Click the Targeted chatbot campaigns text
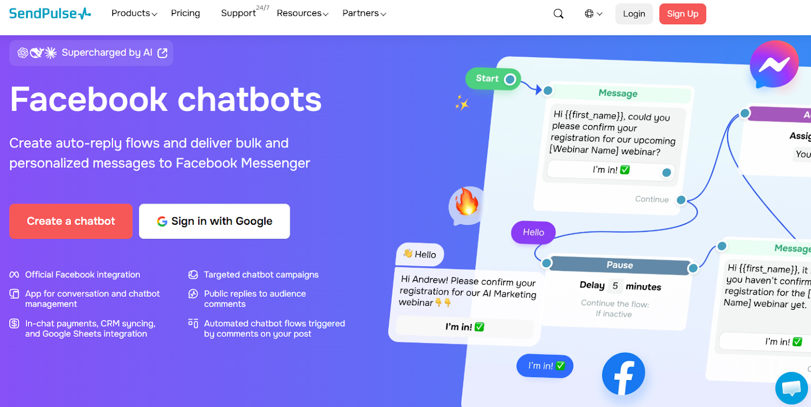Image resolution: width=811 pixels, height=407 pixels. tap(261, 274)
